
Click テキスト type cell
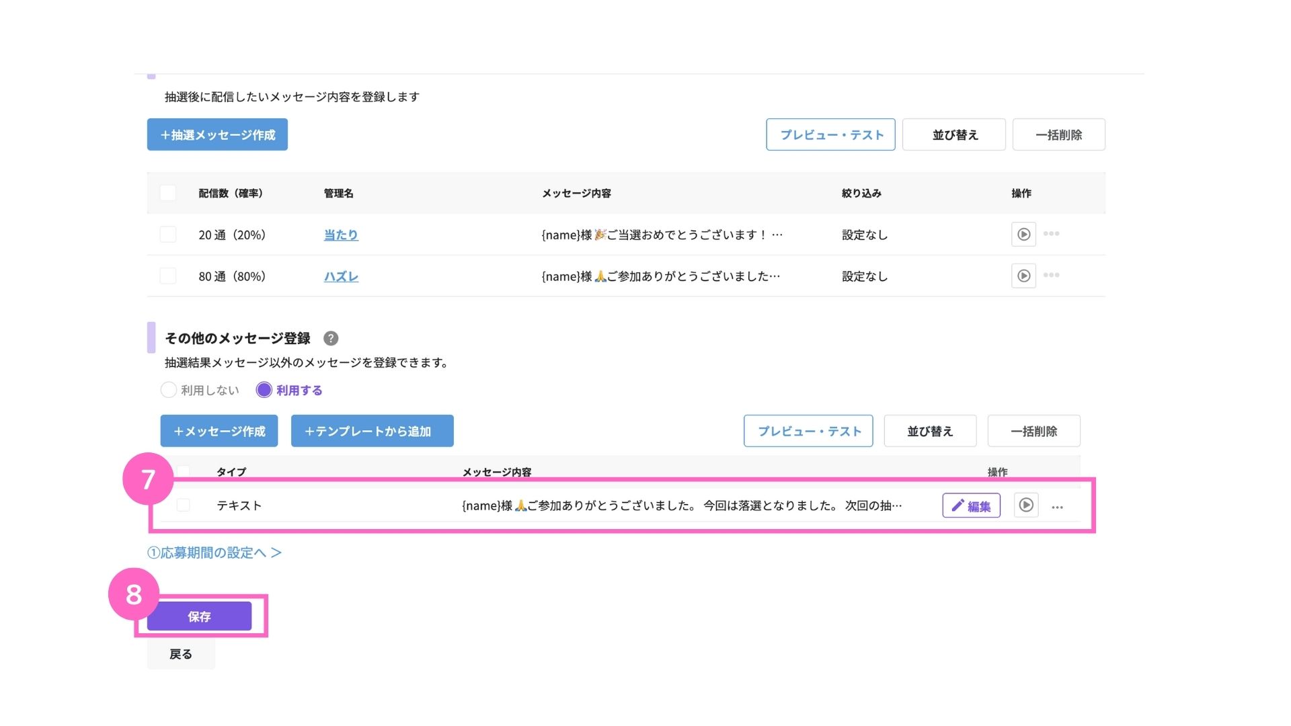click(x=239, y=506)
